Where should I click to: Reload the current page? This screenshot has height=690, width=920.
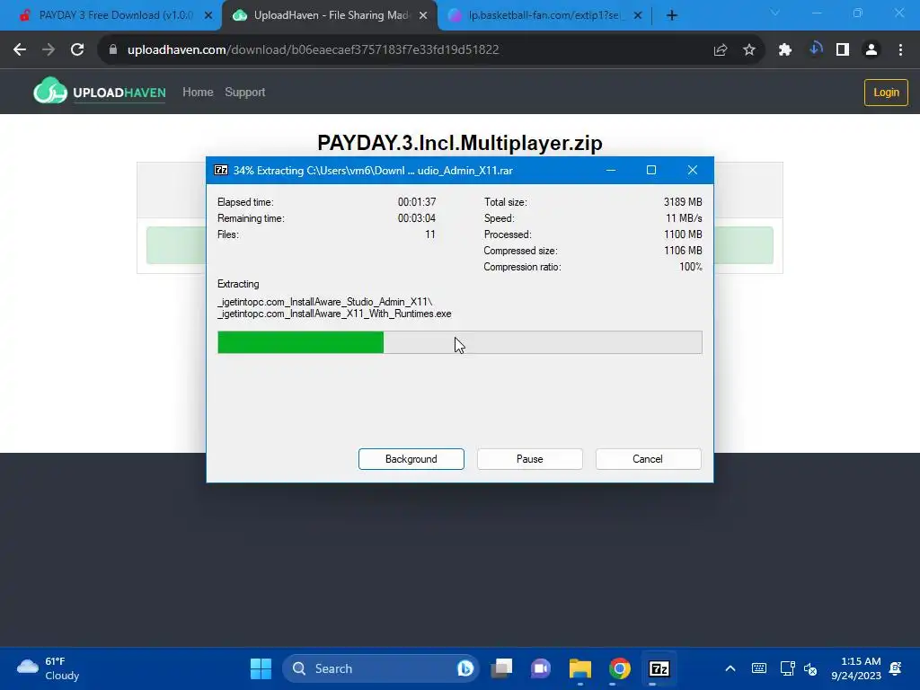(x=77, y=50)
